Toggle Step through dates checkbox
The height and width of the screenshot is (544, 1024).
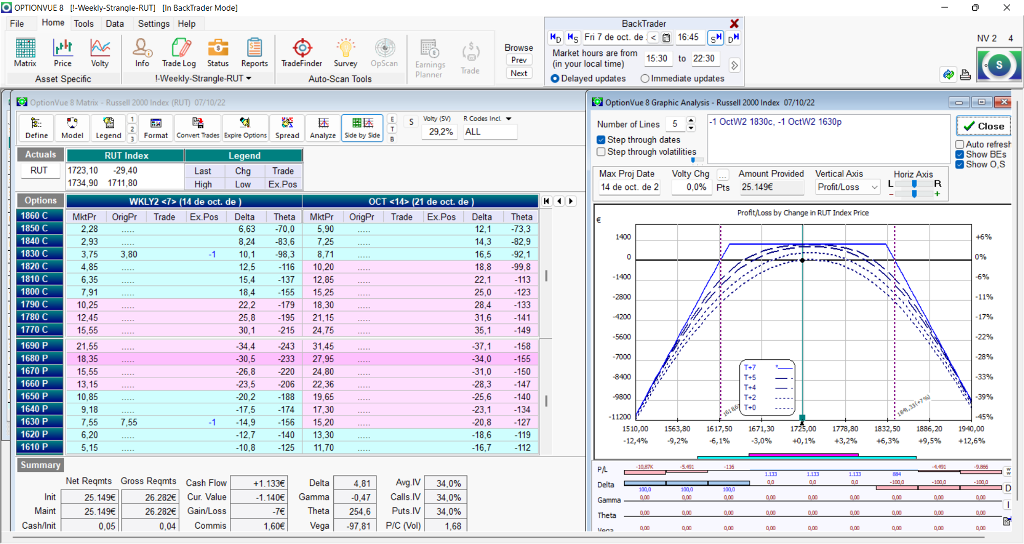(x=601, y=140)
